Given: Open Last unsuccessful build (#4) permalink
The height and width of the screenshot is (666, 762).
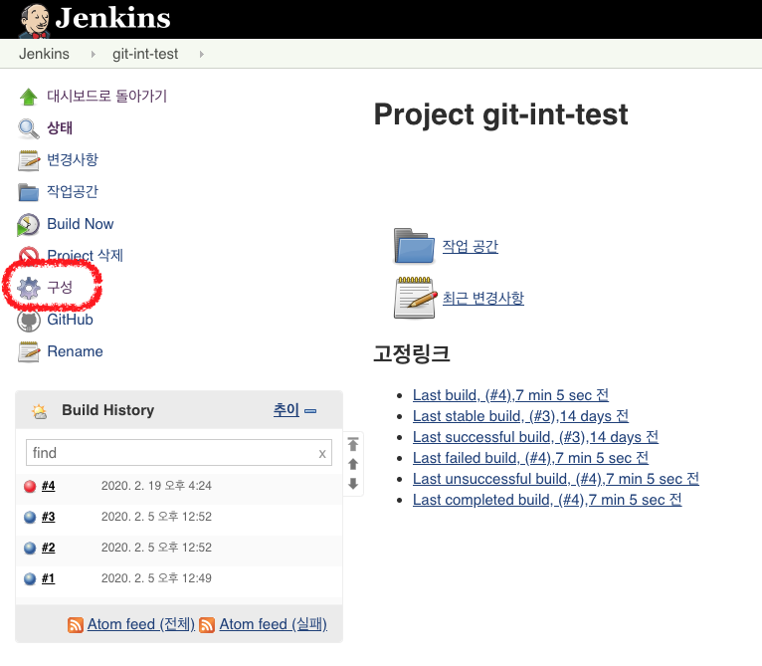Looking at the screenshot, I should pyautogui.click(x=556, y=479).
